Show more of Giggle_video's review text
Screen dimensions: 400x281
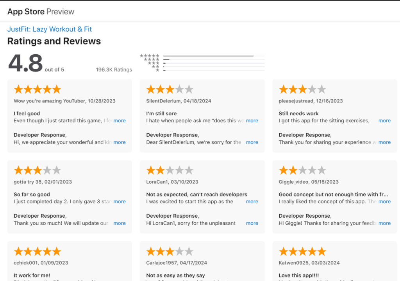coord(384,201)
